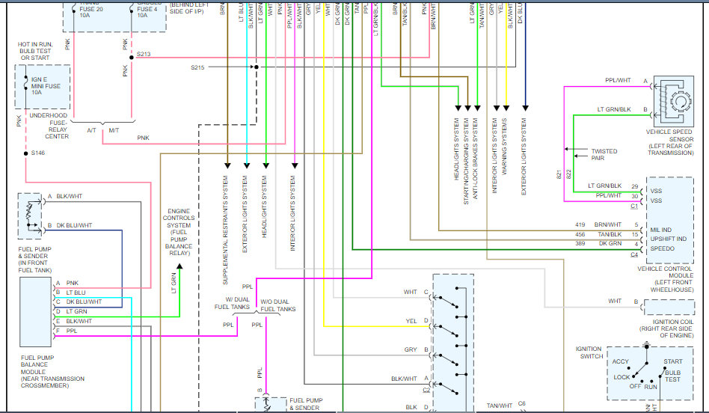The image size is (709, 413).
Task: Click the "IGNITION COIL" caption
Action: (x=666, y=329)
